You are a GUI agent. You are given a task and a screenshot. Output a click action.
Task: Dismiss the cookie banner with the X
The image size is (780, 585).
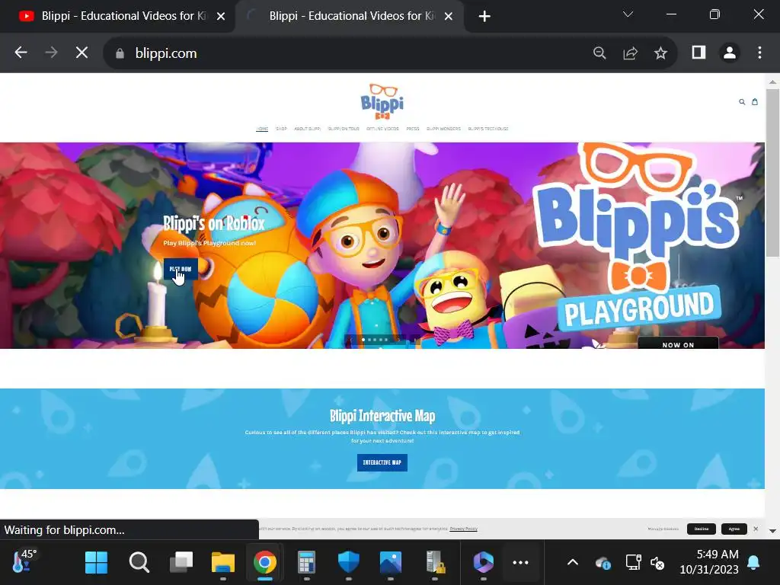coord(756,529)
